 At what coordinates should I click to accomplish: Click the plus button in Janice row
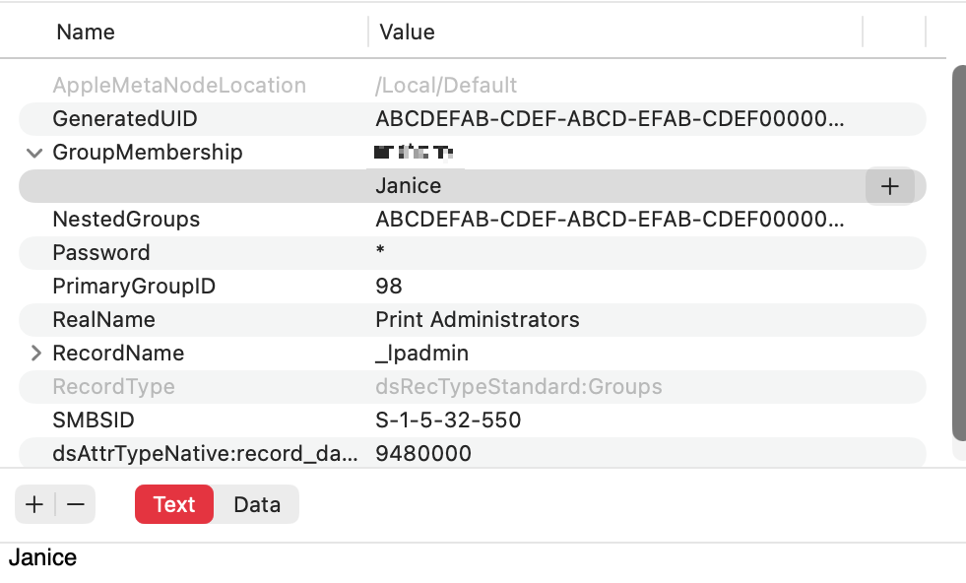click(889, 186)
